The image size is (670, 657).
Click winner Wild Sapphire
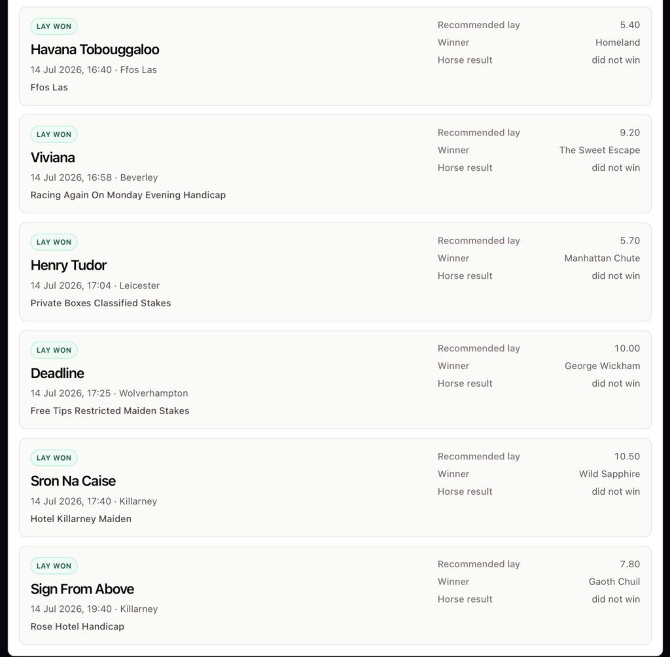point(609,474)
